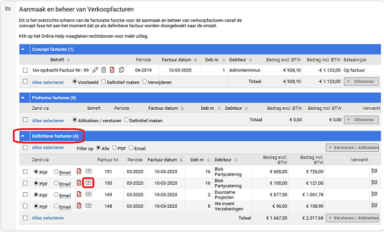This screenshot has width=384, height=232.
Task: Set invoice 148 to send via Email
Action: [56, 206]
